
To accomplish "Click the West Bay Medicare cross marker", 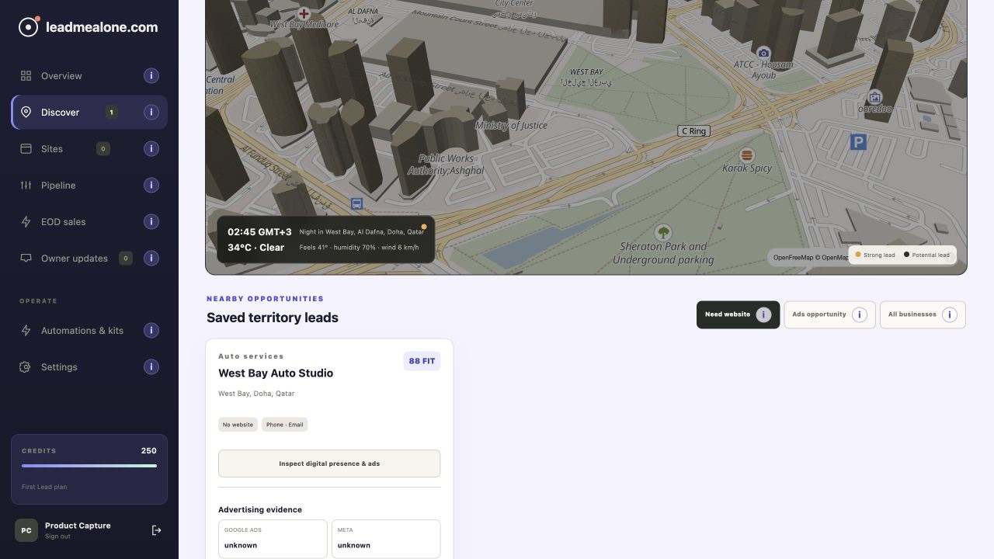I will (x=304, y=13).
